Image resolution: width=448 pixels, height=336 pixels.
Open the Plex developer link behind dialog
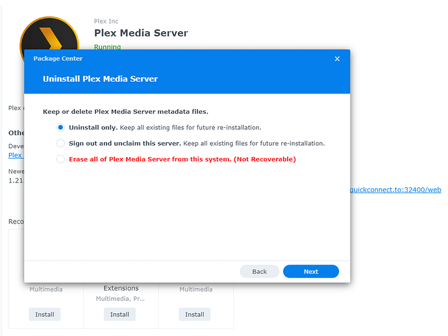[16, 155]
